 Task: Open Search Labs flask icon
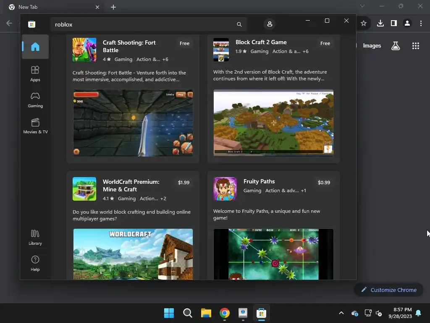396,46
